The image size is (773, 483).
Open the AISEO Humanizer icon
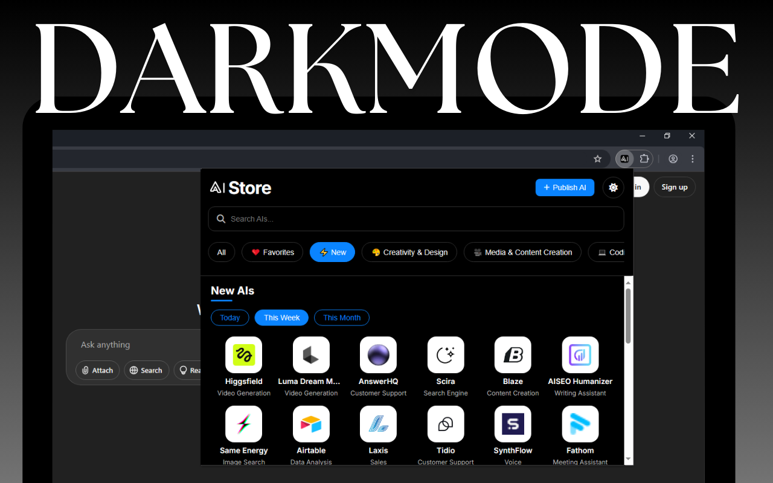(x=580, y=354)
